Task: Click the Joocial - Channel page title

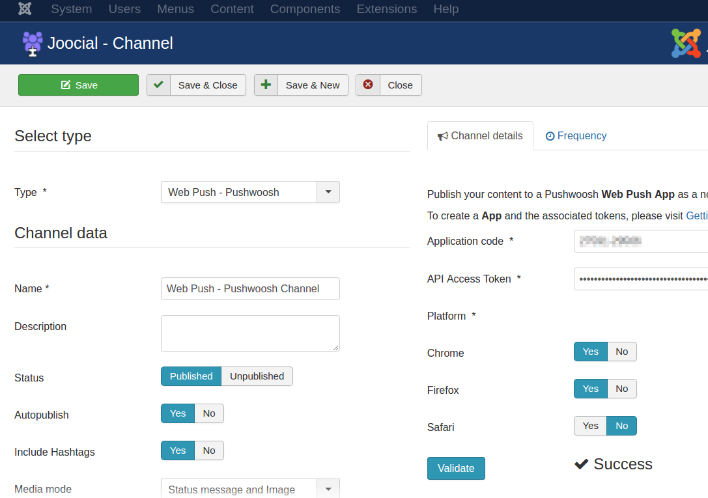Action: point(110,44)
